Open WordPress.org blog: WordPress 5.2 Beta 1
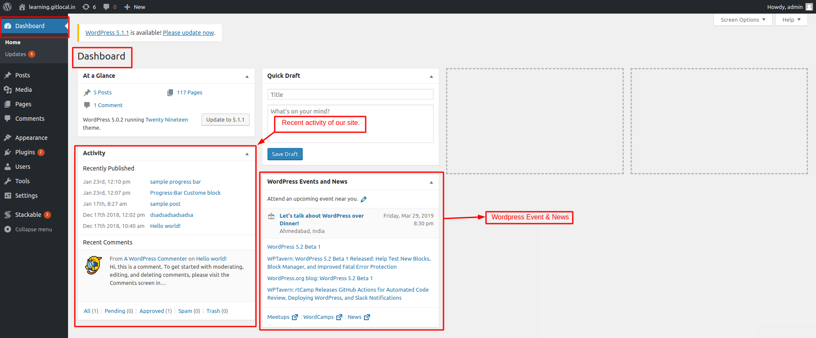 (x=320, y=278)
